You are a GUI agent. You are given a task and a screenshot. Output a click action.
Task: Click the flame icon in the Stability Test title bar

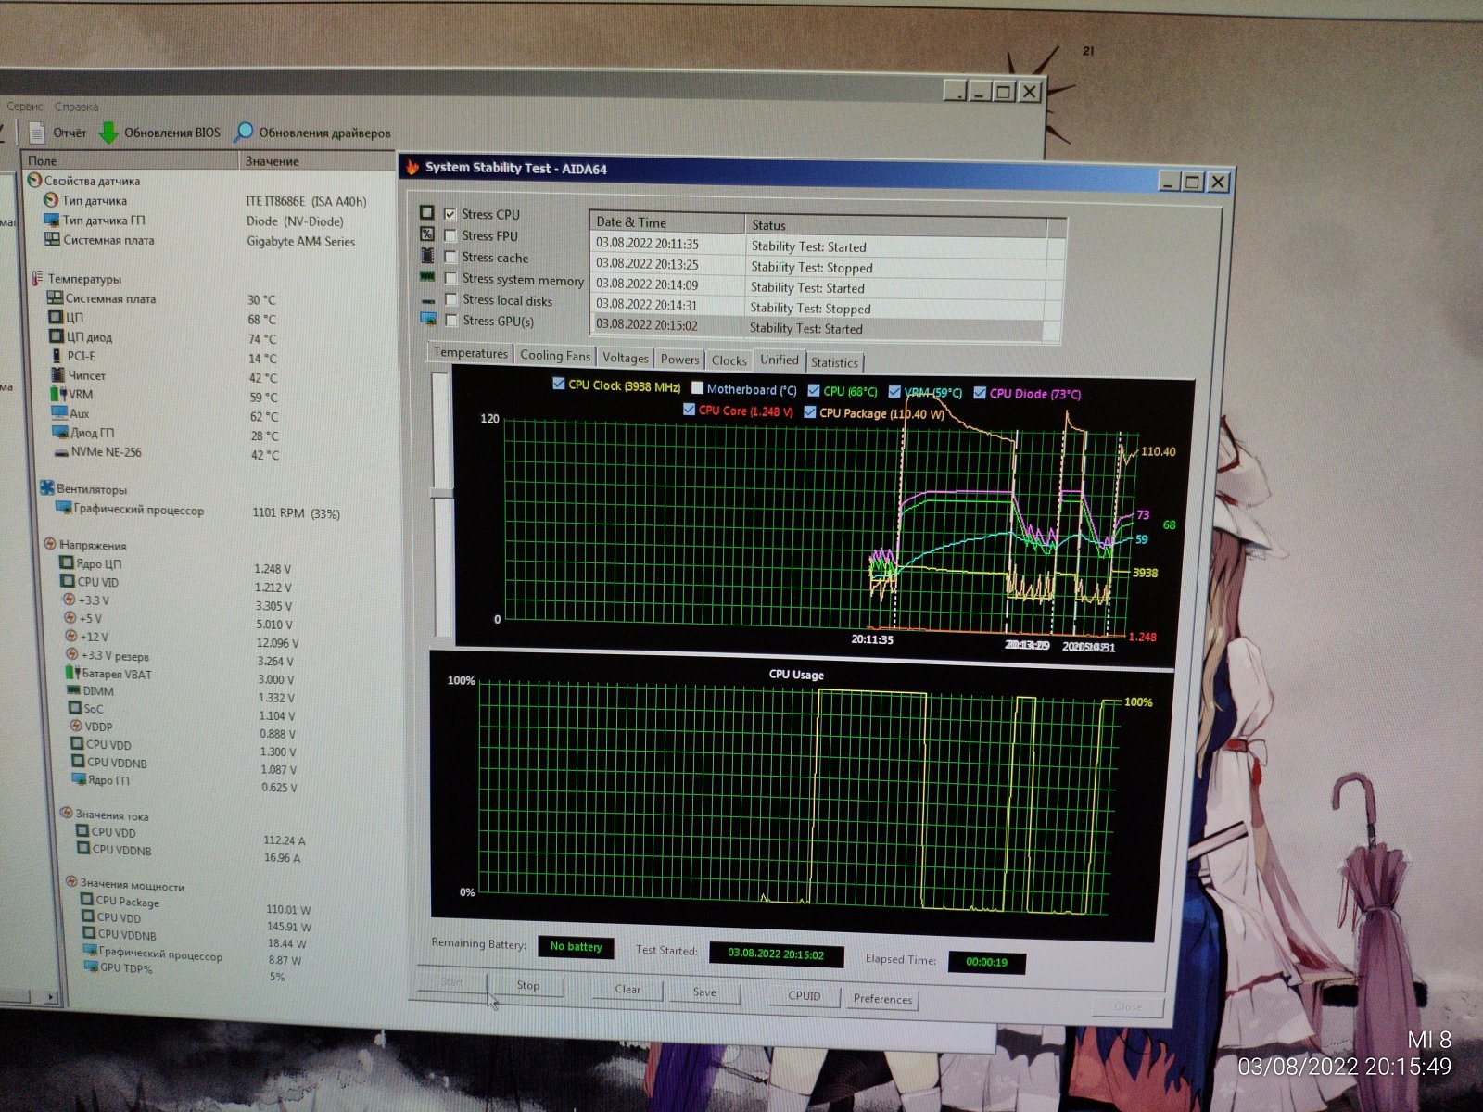point(412,167)
